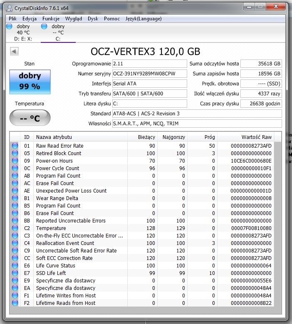
Task: Click the Oprogramowanie field showing 2.11
Action: (x=149, y=64)
